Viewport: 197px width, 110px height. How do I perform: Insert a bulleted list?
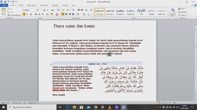(63, 10)
